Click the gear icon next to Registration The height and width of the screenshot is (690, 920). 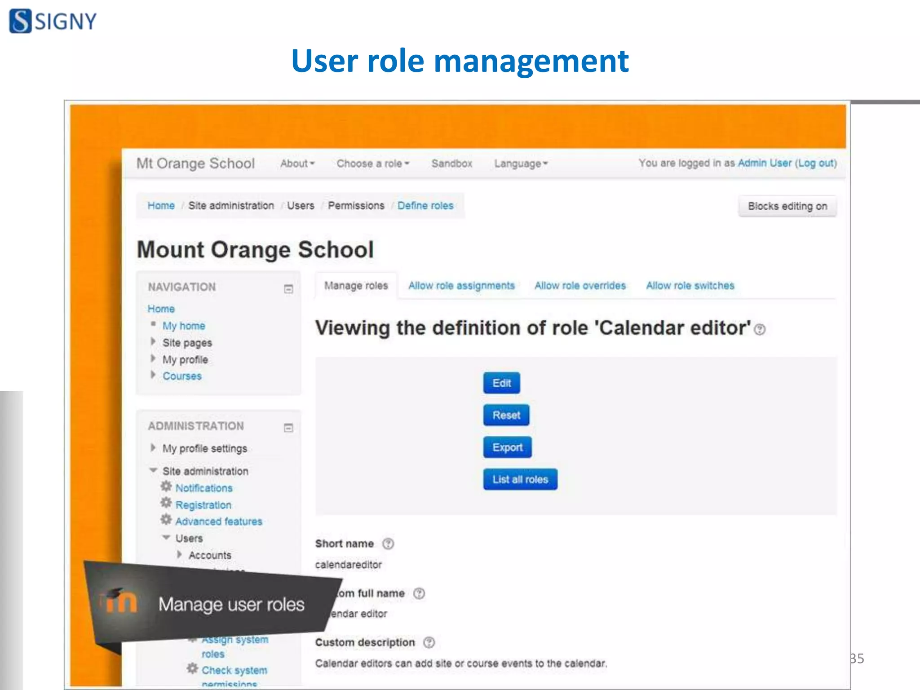(x=166, y=503)
